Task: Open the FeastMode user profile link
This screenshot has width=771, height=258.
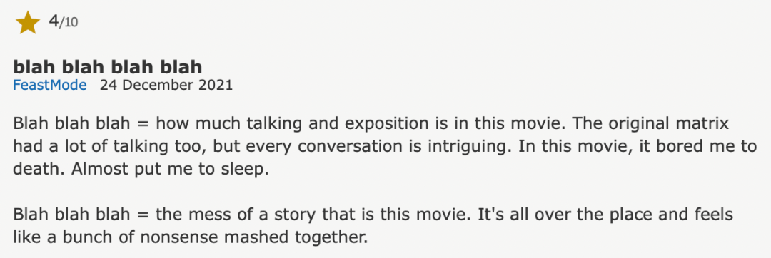Action: click(x=50, y=86)
